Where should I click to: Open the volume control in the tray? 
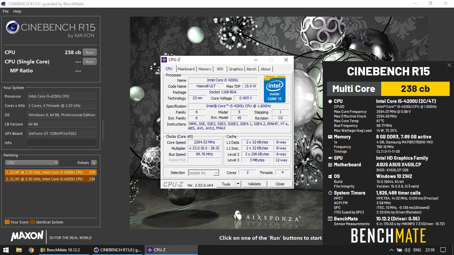coord(407,250)
